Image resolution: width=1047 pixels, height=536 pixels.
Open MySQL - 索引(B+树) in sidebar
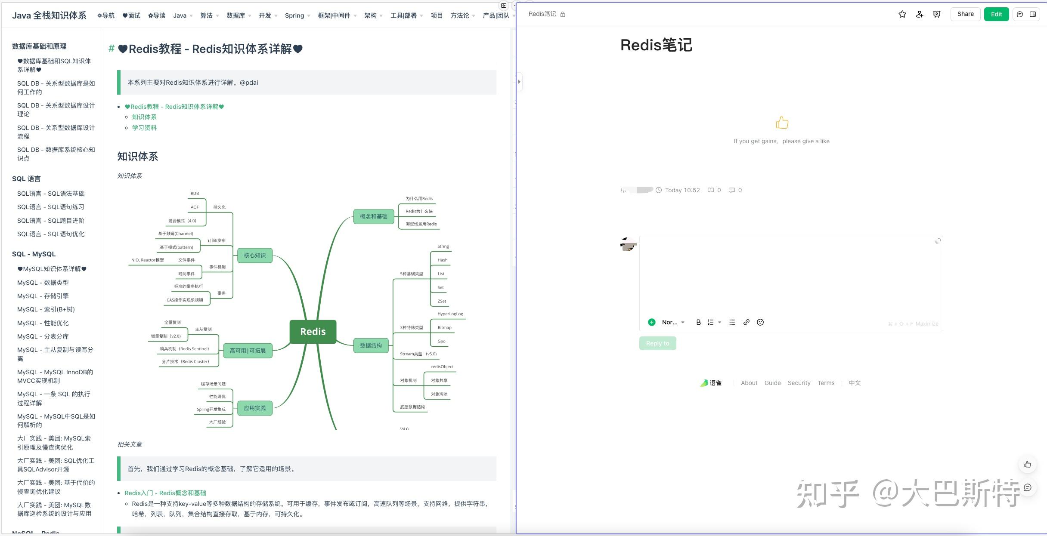[46, 309]
